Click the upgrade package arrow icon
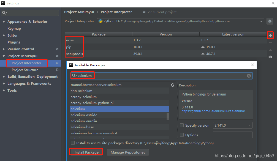The width and height of the screenshot is (277, 161). (270, 50)
